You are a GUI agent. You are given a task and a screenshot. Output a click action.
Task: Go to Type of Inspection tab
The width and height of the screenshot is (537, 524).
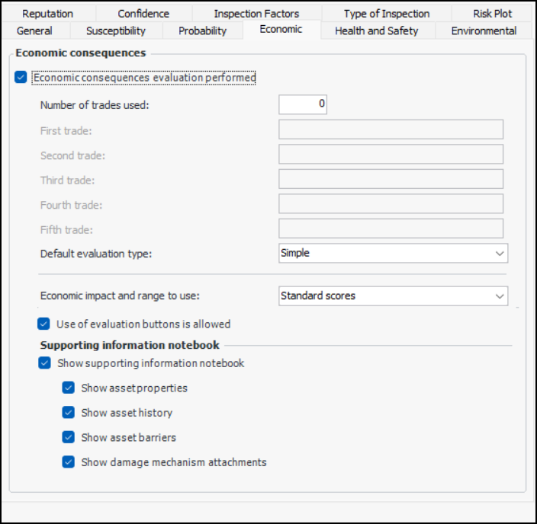386,14
